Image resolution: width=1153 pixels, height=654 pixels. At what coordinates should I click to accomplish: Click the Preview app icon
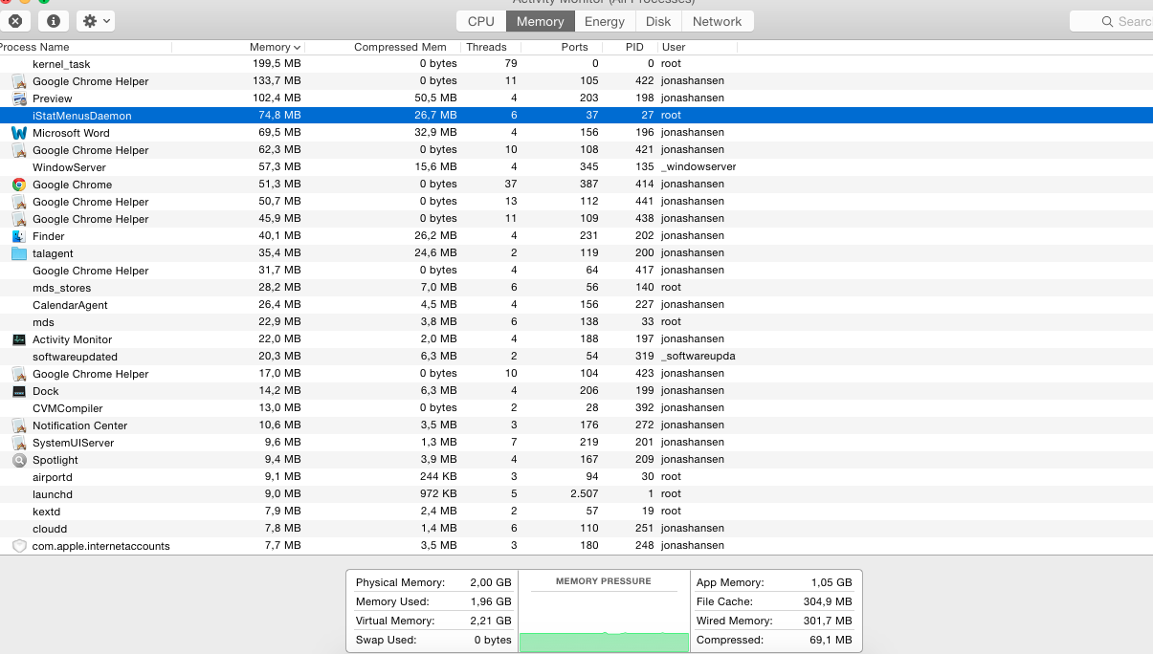click(x=19, y=98)
